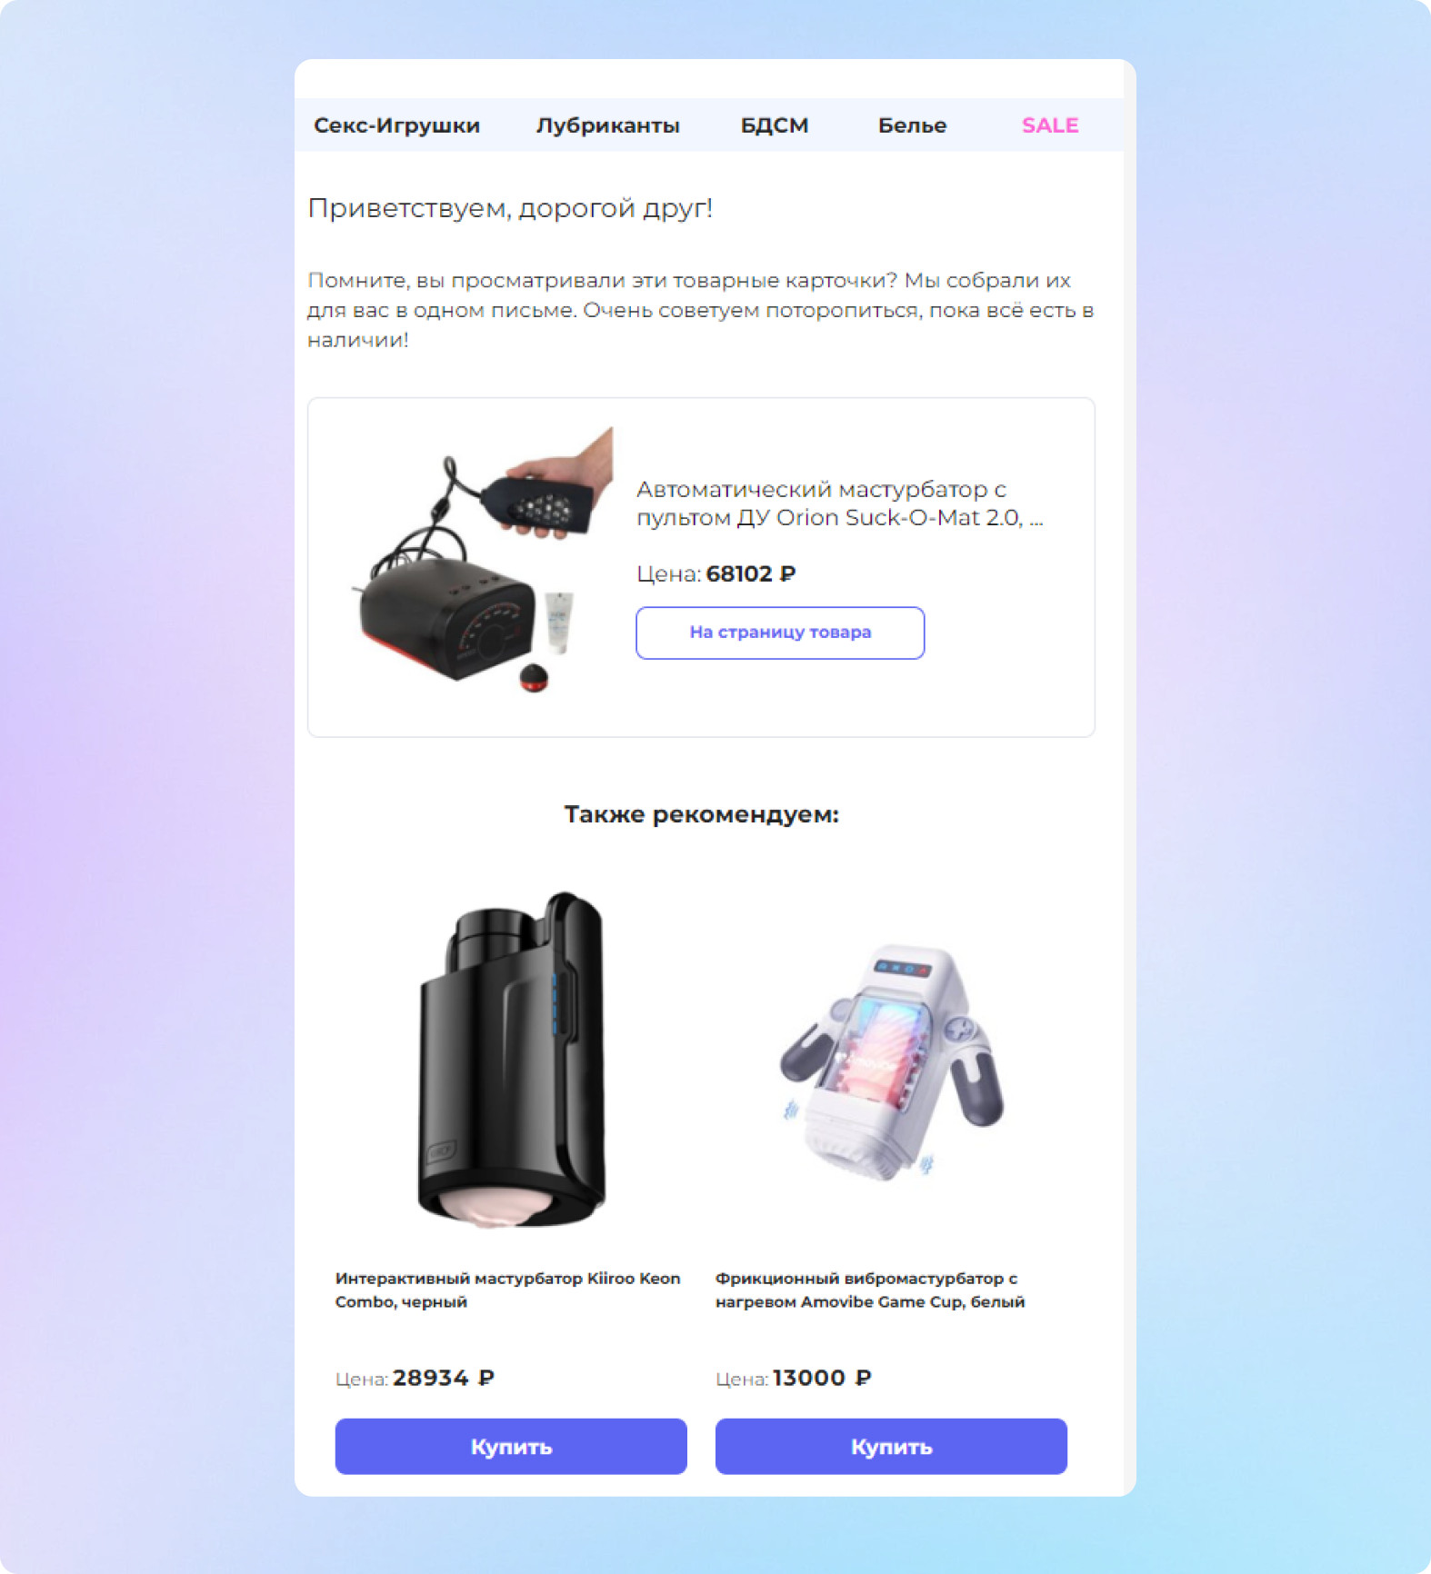Image resolution: width=1431 pixels, height=1574 pixels.
Task: Click the На страницу товара button
Action: pyautogui.click(x=780, y=633)
